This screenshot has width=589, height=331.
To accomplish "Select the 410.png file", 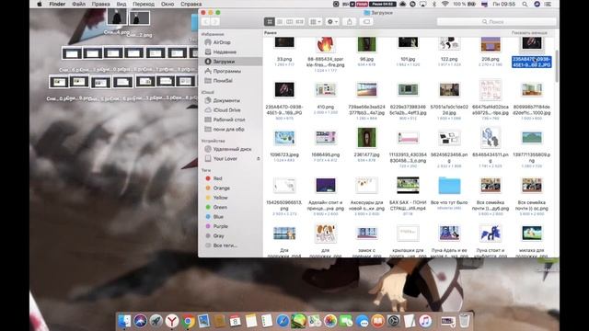I will 325,90.
